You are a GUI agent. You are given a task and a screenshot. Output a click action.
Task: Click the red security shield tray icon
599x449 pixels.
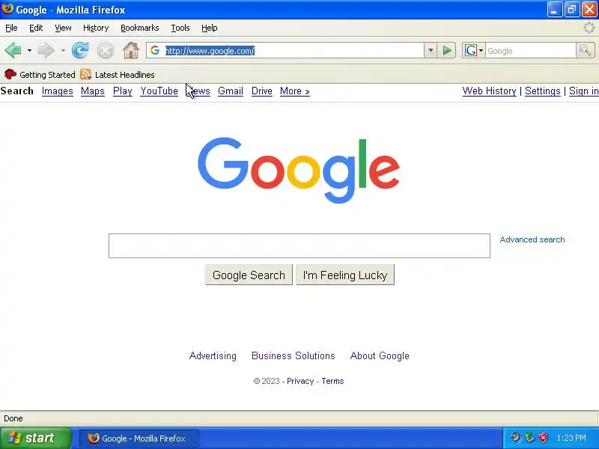point(544,438)
